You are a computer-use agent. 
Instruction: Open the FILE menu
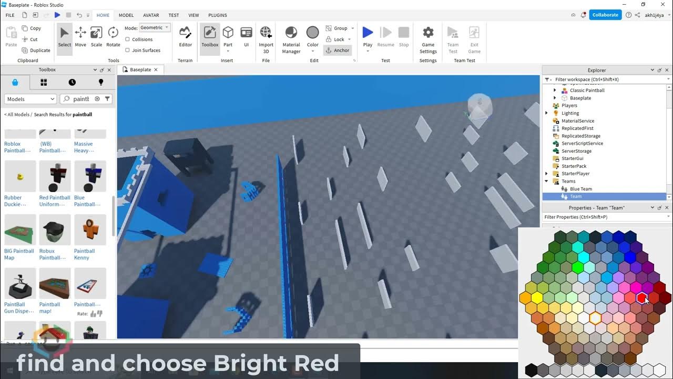click(10, 15)
